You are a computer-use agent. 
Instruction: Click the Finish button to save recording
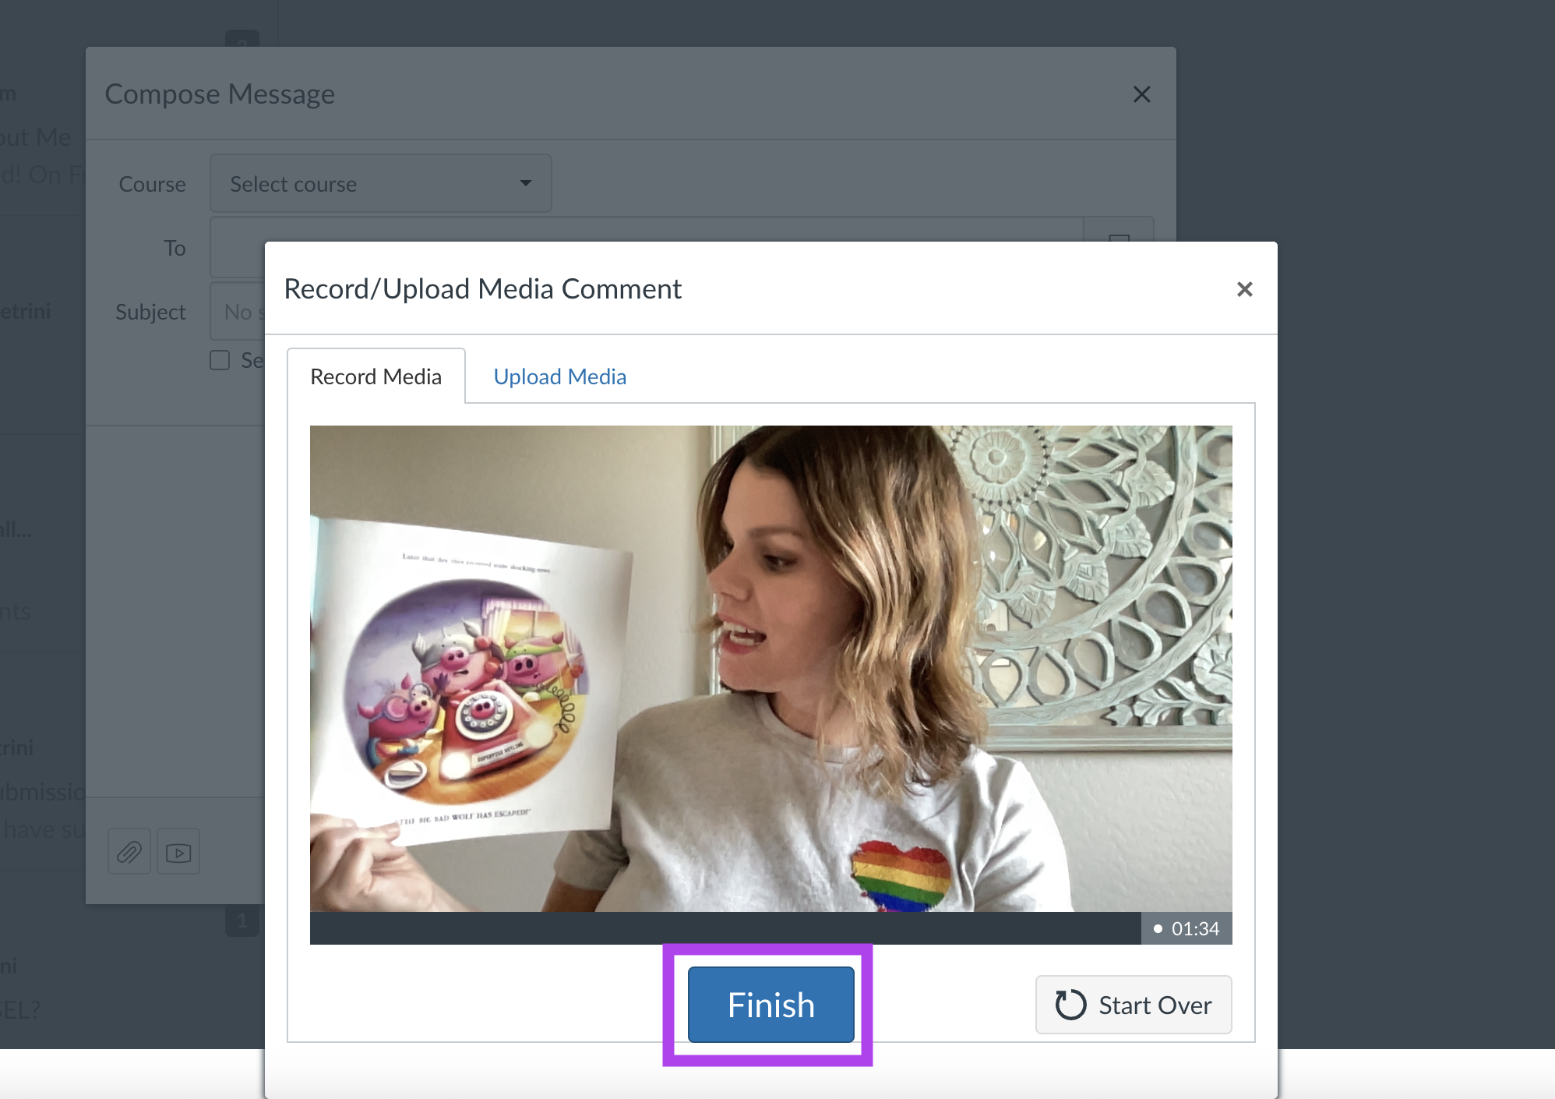coord(770,1005)
